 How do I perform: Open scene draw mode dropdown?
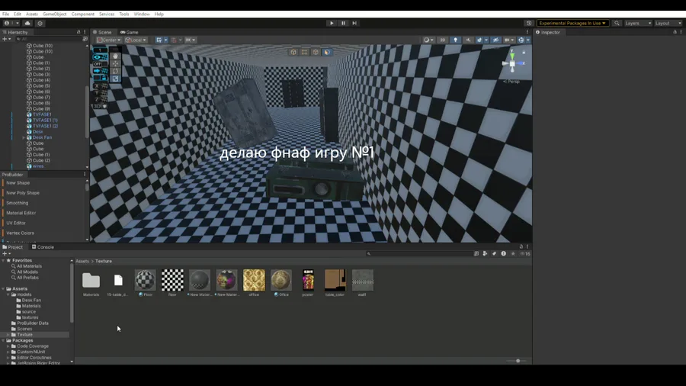pos(428,40)
